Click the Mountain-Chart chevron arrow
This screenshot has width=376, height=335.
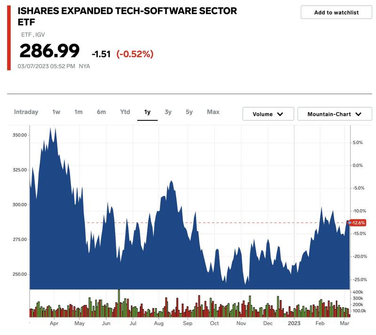click(358, 114)
